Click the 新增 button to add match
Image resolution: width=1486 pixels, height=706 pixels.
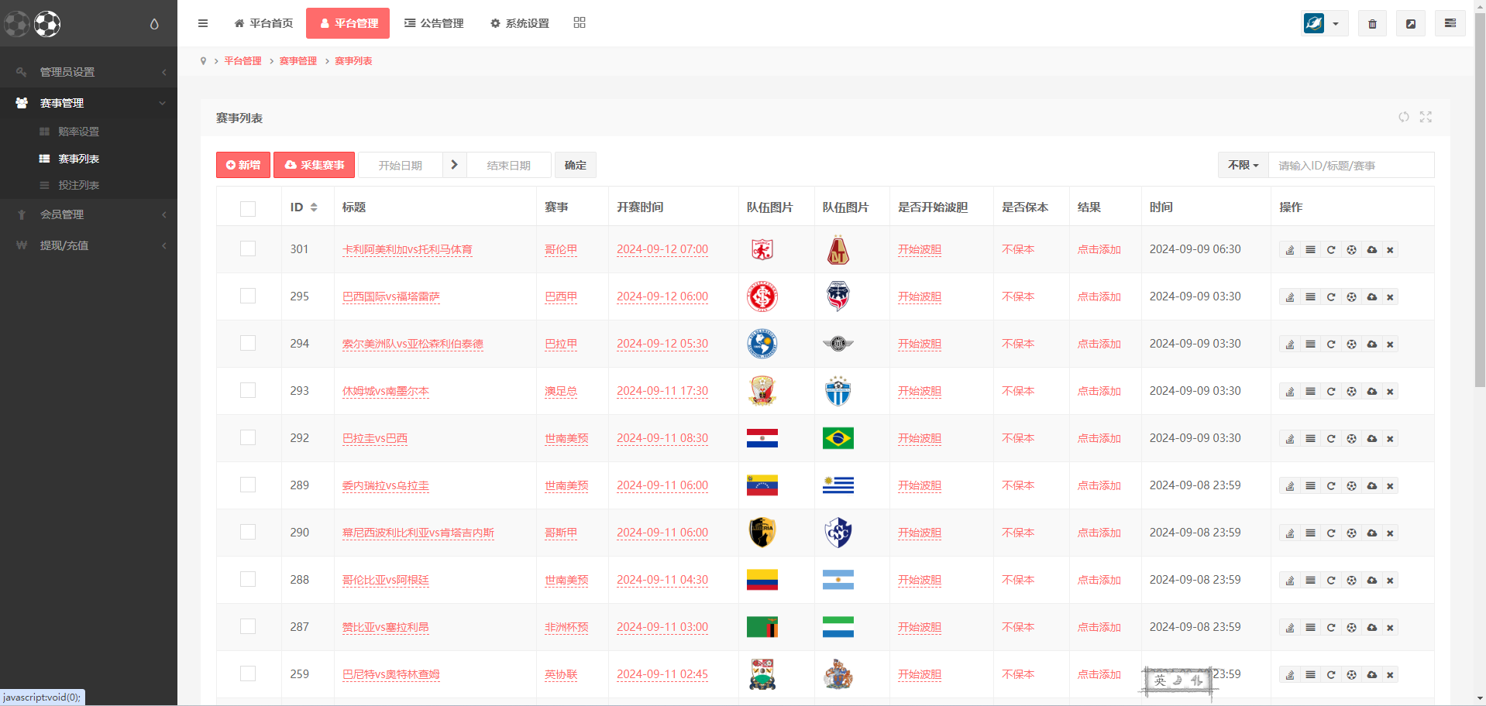243,166
